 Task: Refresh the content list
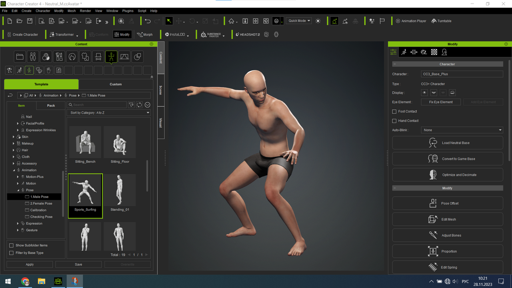tap(139, 105)
